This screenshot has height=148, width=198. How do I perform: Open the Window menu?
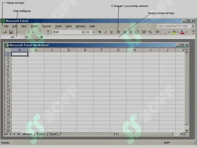[x=81, y=26]
